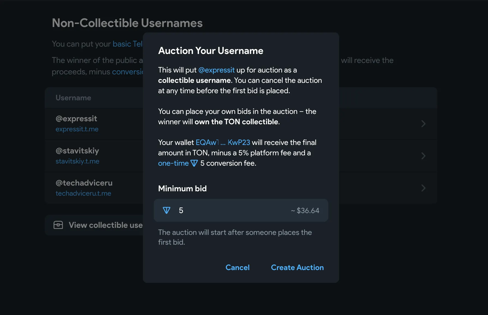Expand the @techadviceru row chevron
The height and width of the screenshot is (315, 488).
[x=423, y=188]
